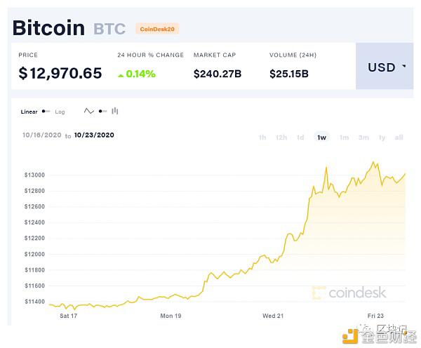
Task: Click the end date 10/23/2020
Action: pyautogui.click(x=93, y=135)
